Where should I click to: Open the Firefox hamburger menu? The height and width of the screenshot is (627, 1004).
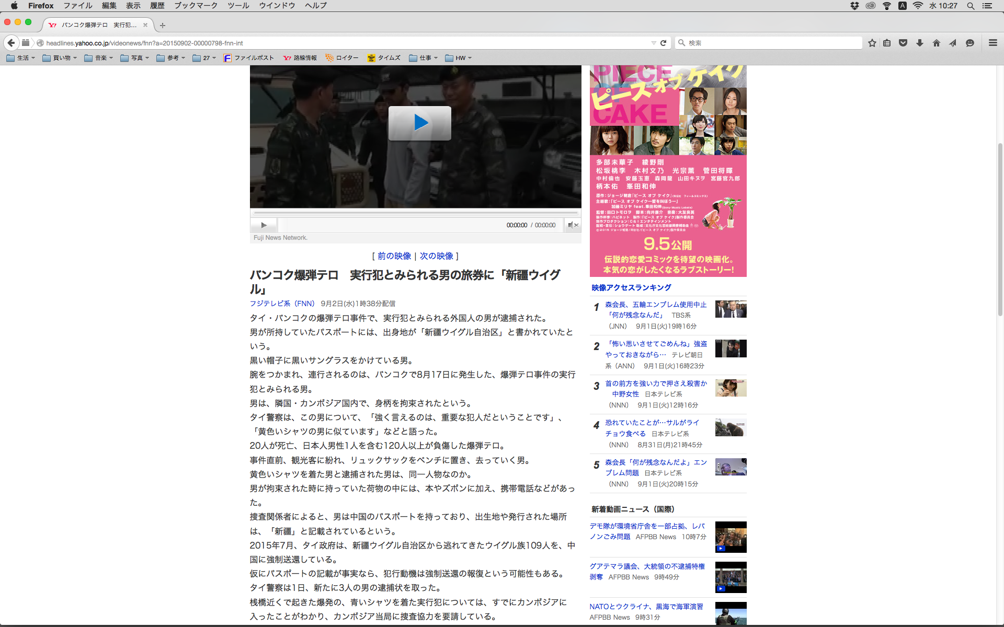click(992, 43)
